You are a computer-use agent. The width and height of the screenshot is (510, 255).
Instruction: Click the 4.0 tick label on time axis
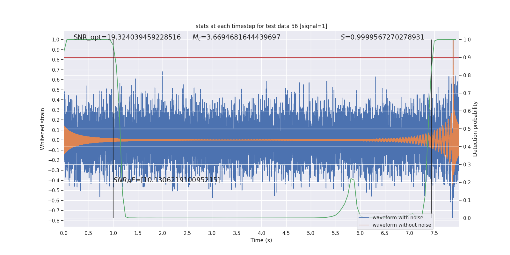pos(261,233)
